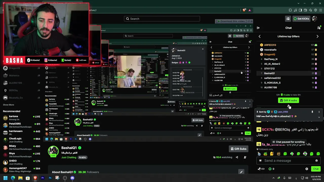This screenshot has height=182, width=324.
Task: Open Discord from the taskbar
Action: pyautogui.click(x=72, y=178)
